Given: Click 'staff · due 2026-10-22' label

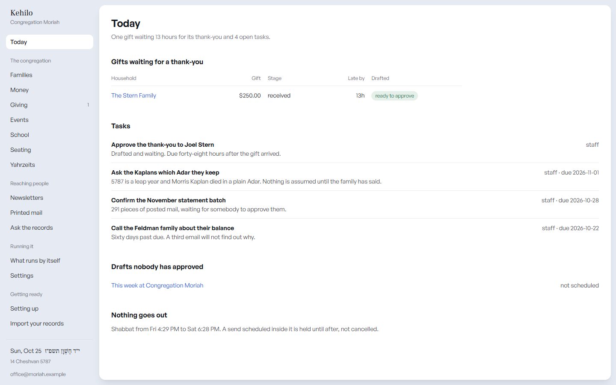Looking at the screenshot, I should coord(570,228).
